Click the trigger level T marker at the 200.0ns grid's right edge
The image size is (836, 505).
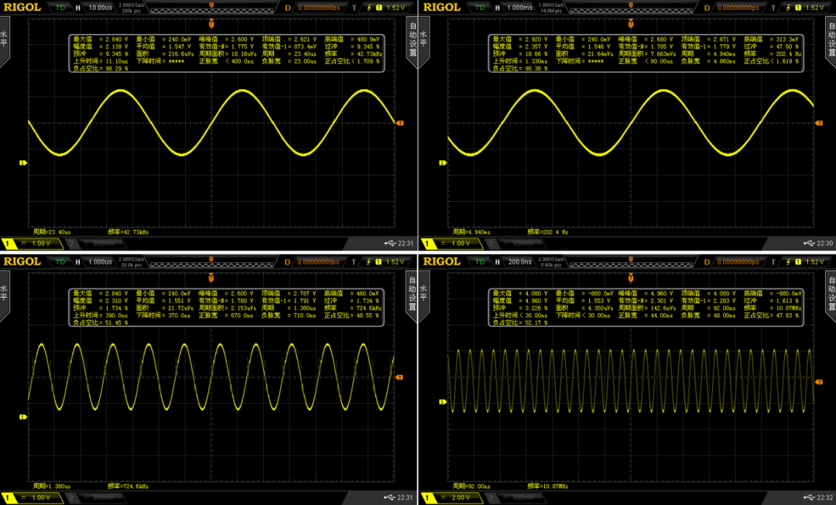[x=820, y=382]
